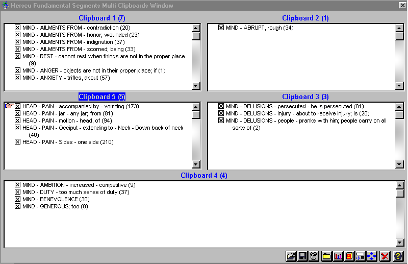Click the red X cancel icon
Screen dimensions: 408x264
tap(385, 256)
